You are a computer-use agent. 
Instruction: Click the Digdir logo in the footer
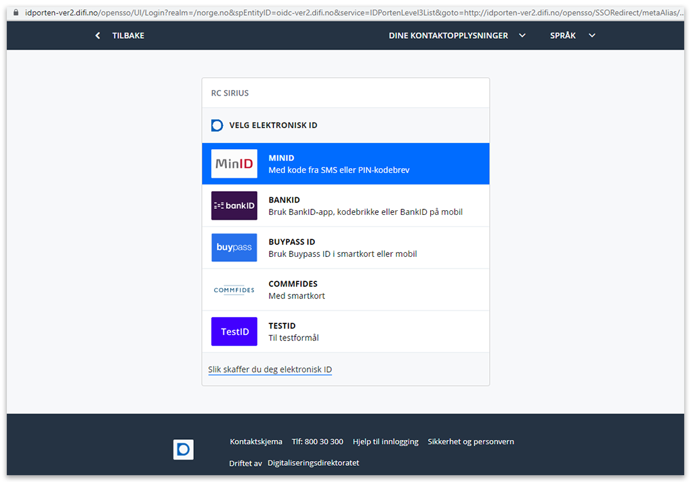click(183, 449)
